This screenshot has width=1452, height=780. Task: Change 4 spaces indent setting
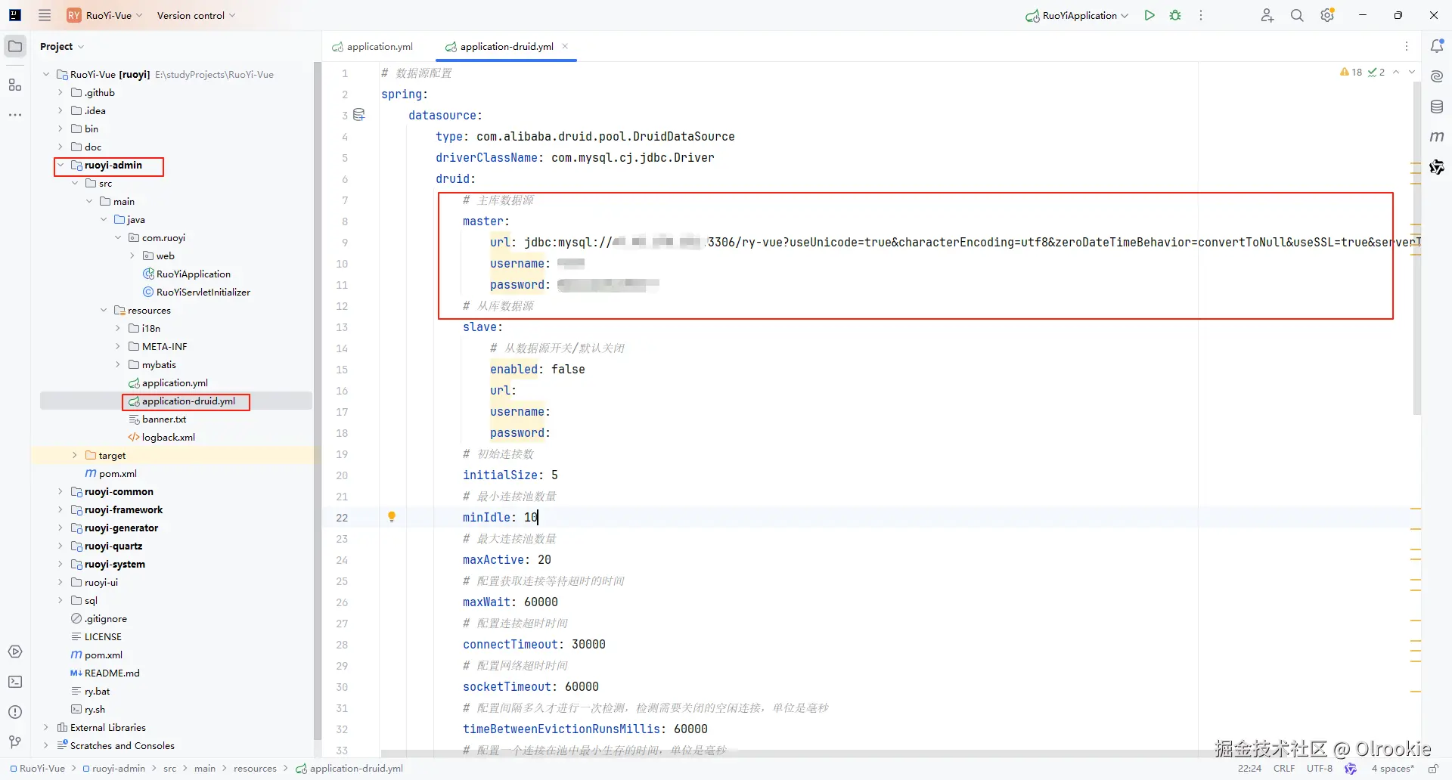pyautogui.click(x=1392, y=769)
